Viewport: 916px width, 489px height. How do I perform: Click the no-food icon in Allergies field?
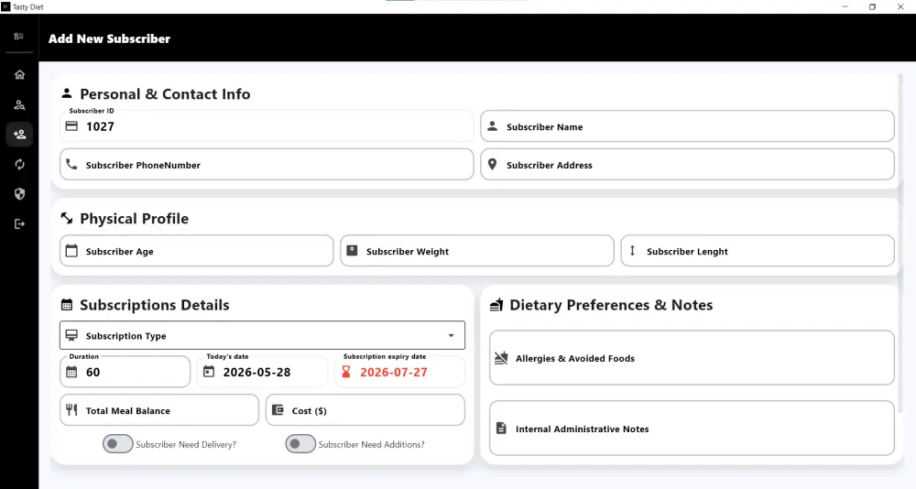(x=501, y=357)
